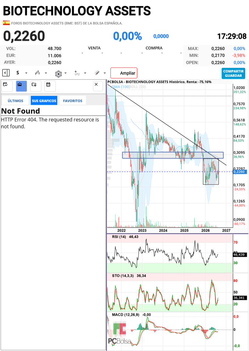Click the Ampliar button

pyautogui.click(x=124, y=73)
